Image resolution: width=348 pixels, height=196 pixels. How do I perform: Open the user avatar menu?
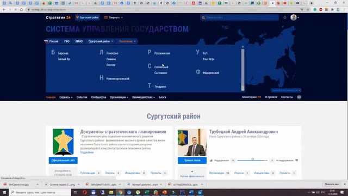click(x=295, y=17)
